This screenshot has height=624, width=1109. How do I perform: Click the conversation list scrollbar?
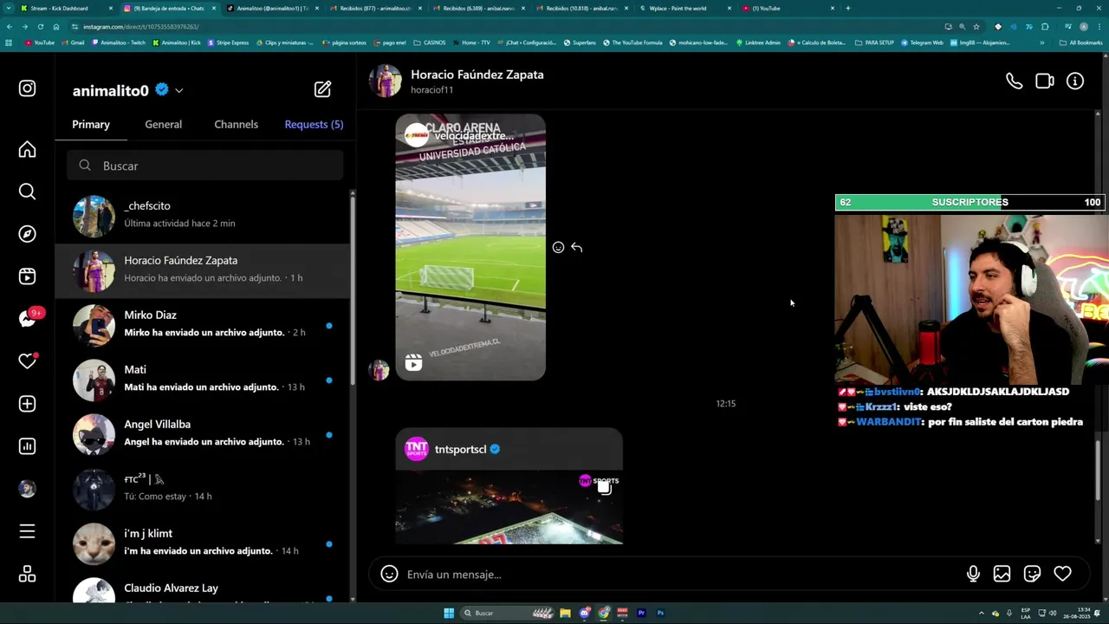(353, 290)
